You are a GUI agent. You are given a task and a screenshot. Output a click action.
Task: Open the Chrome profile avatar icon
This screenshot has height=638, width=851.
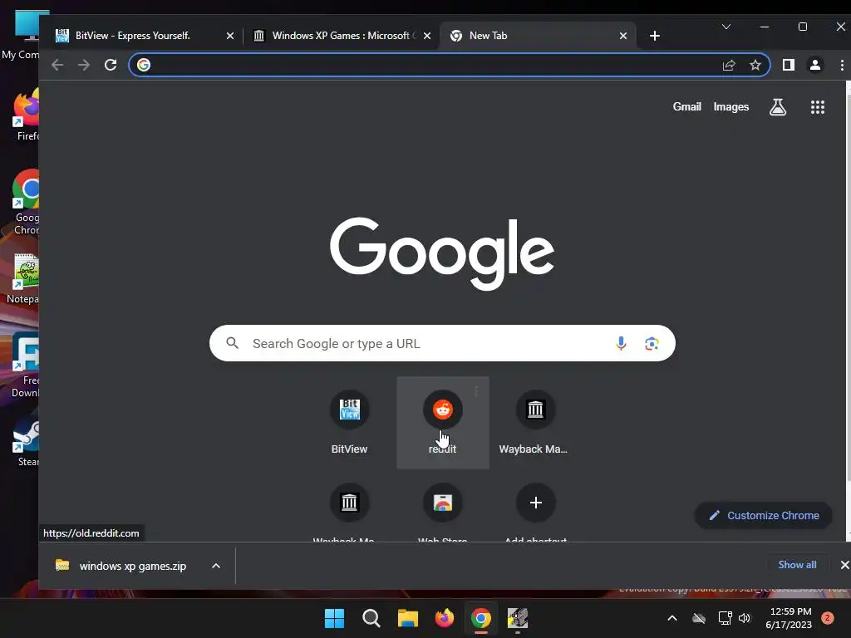click(x=815, y=65)
